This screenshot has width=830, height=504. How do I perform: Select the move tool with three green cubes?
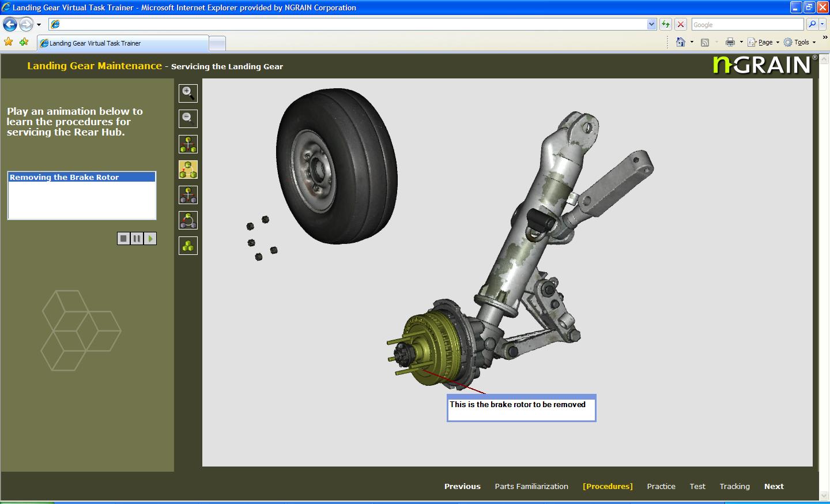point(188,144)
